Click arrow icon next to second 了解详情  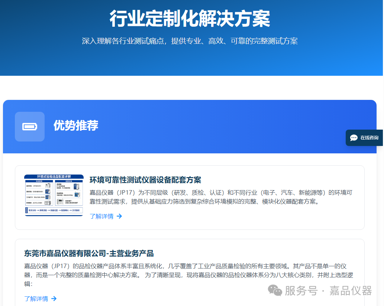(x=54, y=299)
